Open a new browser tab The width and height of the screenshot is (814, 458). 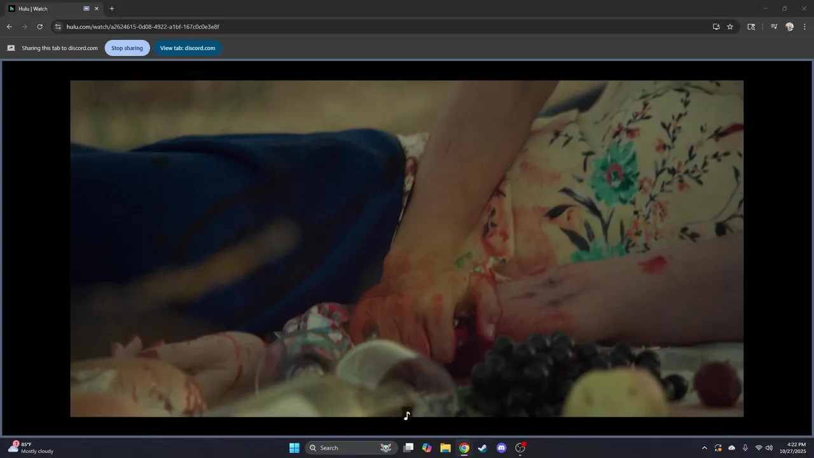pyautogui.click(x=112, y=9)
